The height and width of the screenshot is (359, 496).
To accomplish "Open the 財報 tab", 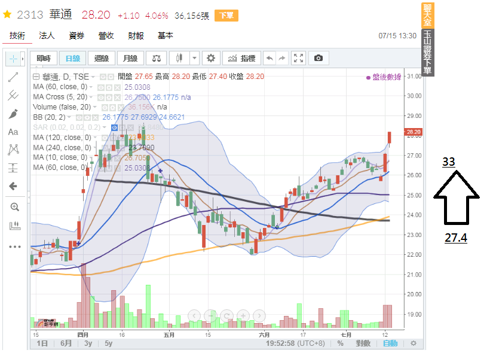I will [x=136, y=36].
